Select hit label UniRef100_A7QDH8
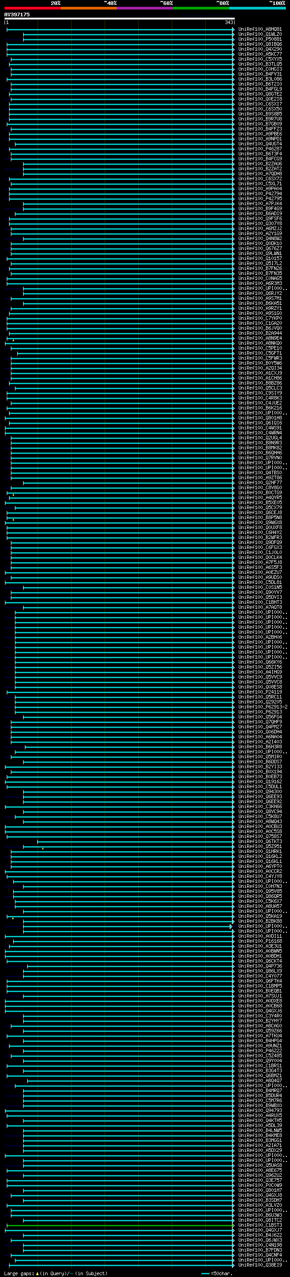 260,173
